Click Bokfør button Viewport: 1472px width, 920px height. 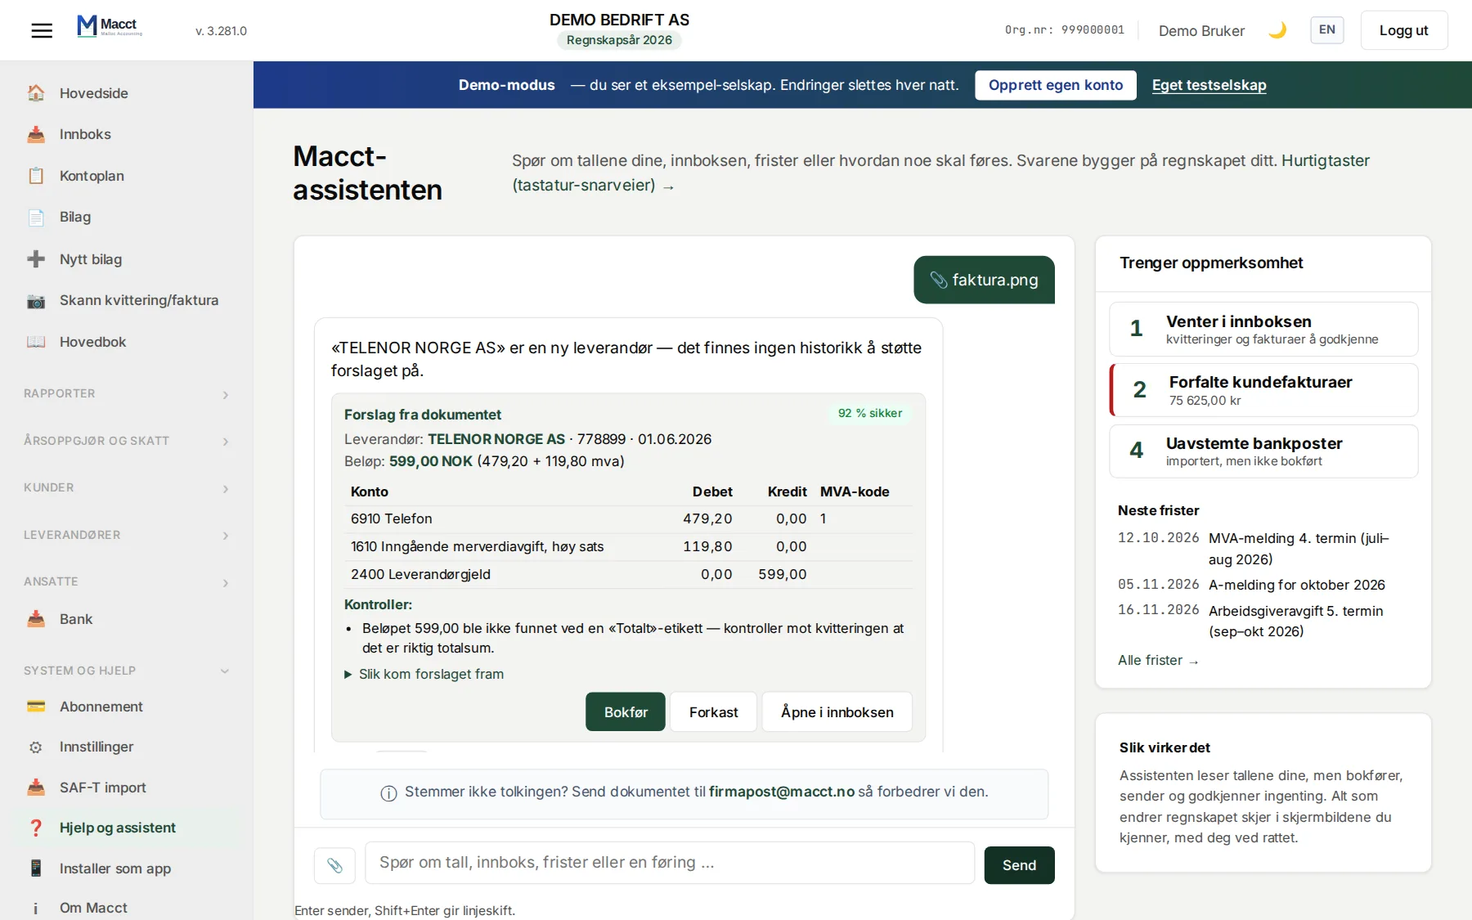[626, 711]
